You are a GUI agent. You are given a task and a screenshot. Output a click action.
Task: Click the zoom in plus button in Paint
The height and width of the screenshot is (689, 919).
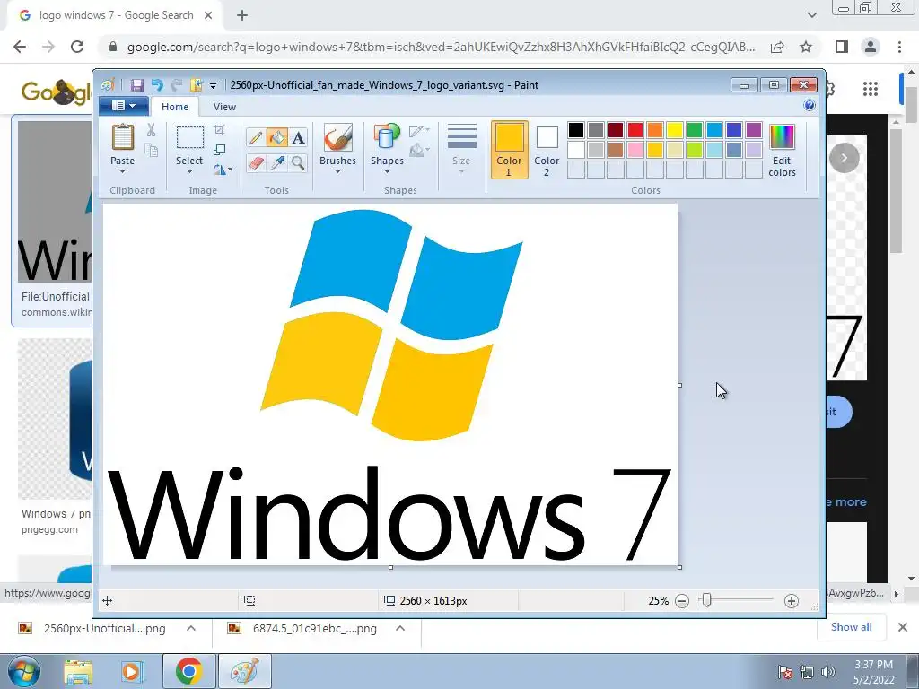(792, 601)
